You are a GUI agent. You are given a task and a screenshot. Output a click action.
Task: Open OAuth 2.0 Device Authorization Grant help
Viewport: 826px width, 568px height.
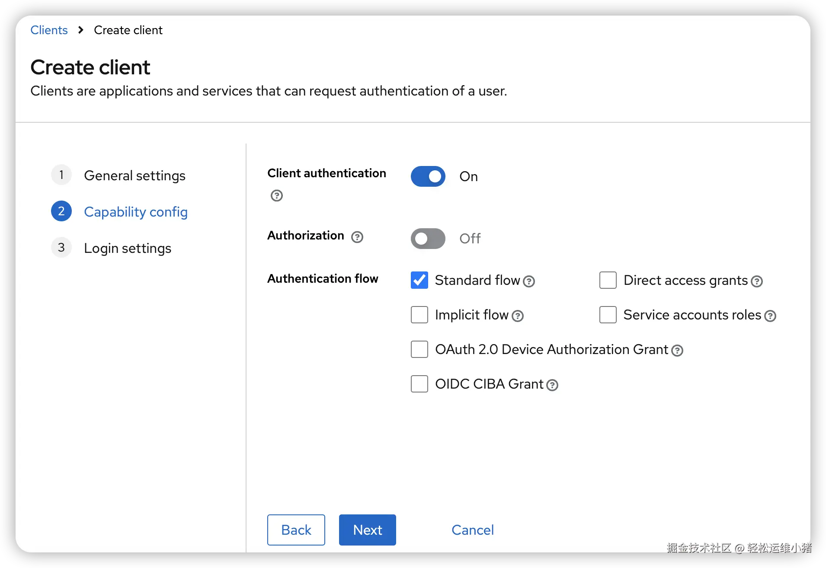point(677,351)
